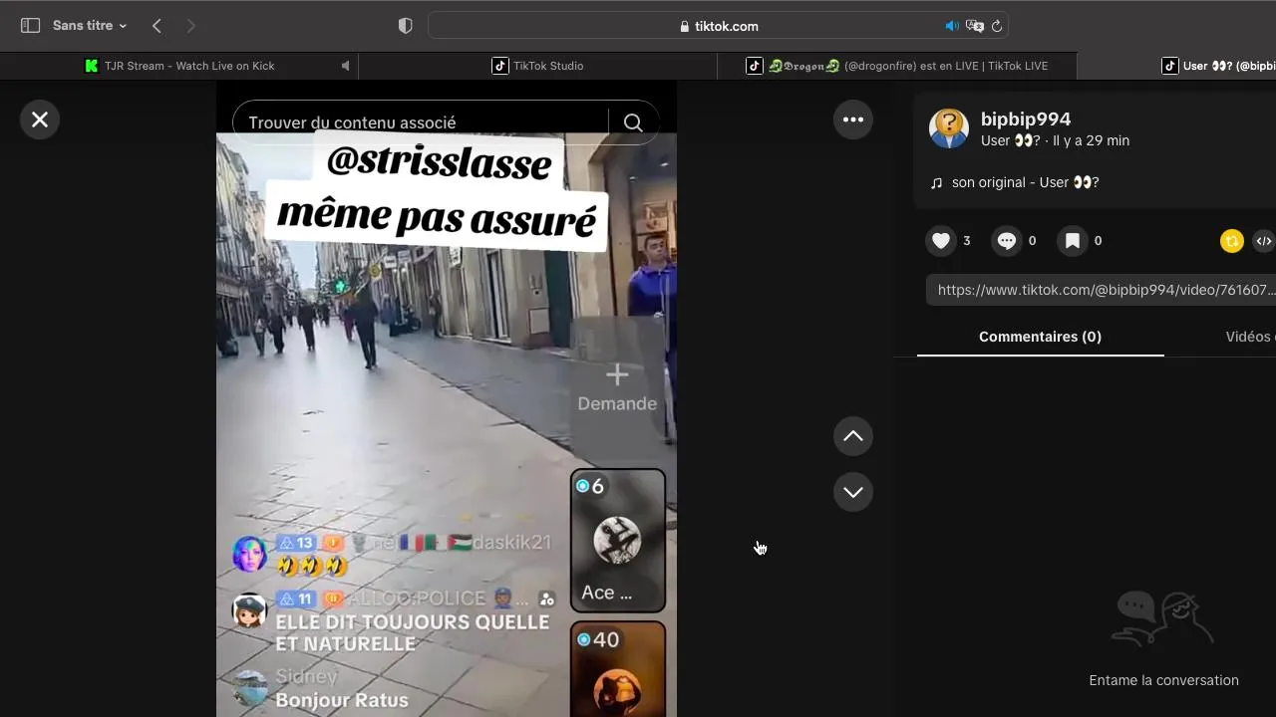Click the video URL link field
Image resolution: width=1276 pixels, height=717 pixels.
(x=1102, y=290)
